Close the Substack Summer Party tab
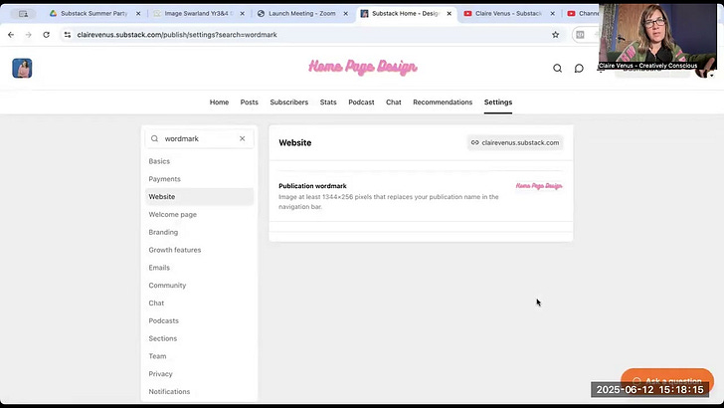The width and height of the screenshot is (724, 408). (x=138, y=14)
